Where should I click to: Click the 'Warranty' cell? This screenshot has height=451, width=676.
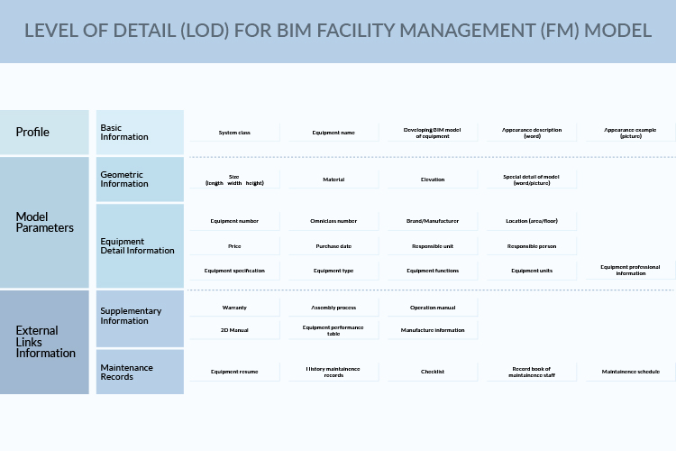234,308
